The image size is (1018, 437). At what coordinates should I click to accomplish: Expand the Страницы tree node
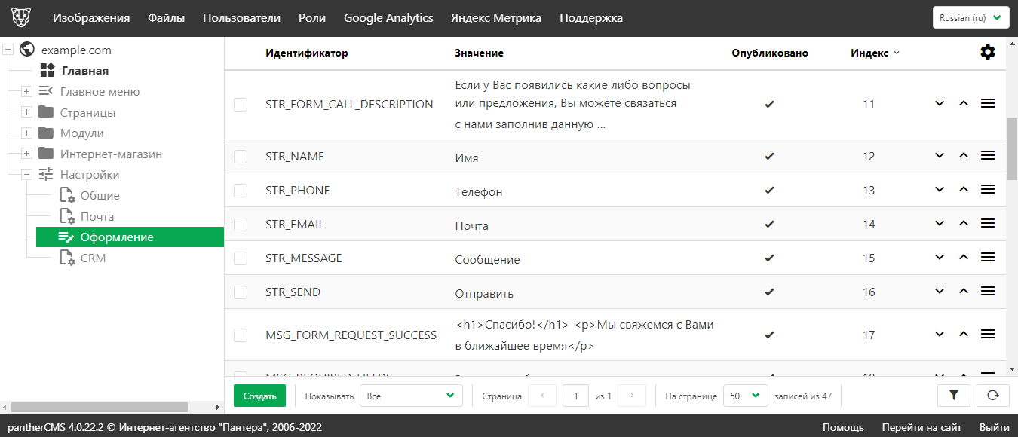[x=26, y=112]
